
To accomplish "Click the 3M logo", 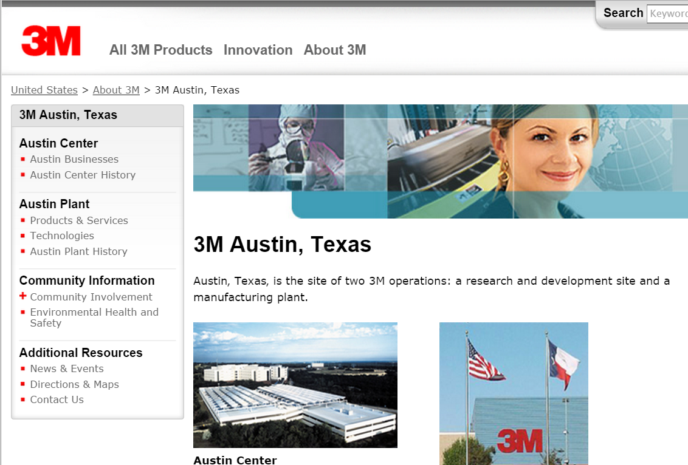I will [x=51, y=41].
